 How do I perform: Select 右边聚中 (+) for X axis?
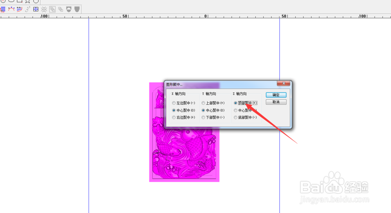tap(183, 118)
